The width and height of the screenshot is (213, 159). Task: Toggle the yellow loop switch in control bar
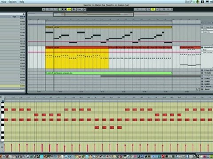coord(153,9)
